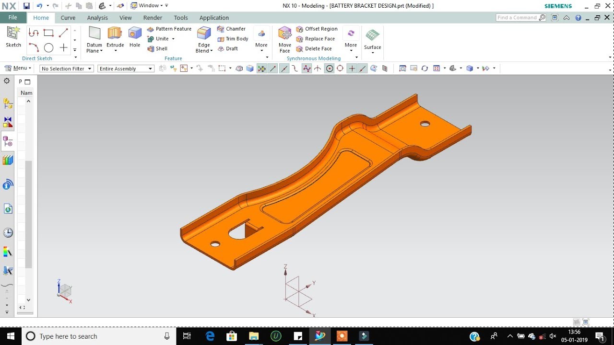
Task: Expand the Feature group More gallery
Action: (261, 40)
